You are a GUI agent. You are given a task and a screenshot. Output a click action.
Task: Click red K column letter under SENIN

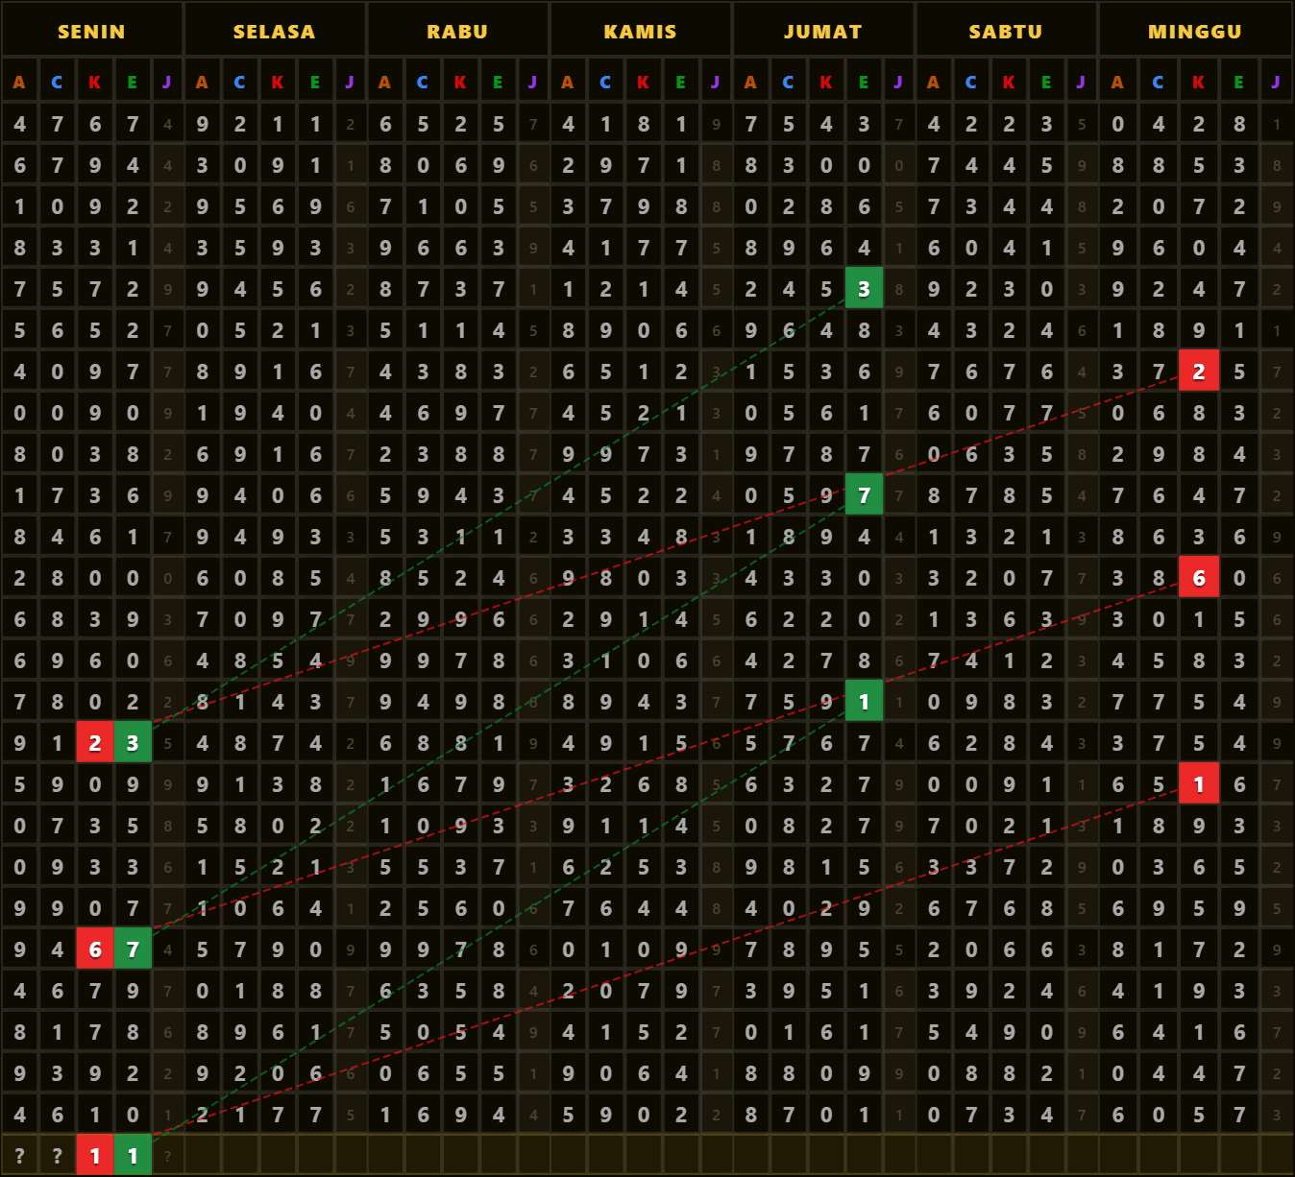pyautogui.click(x=94, y=83)
